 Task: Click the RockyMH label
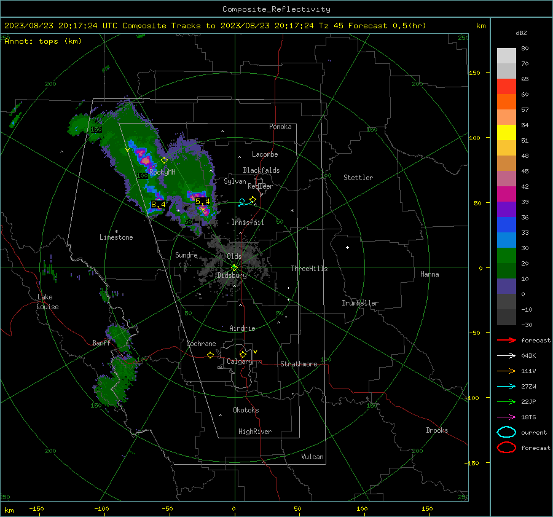coord(162,172)
